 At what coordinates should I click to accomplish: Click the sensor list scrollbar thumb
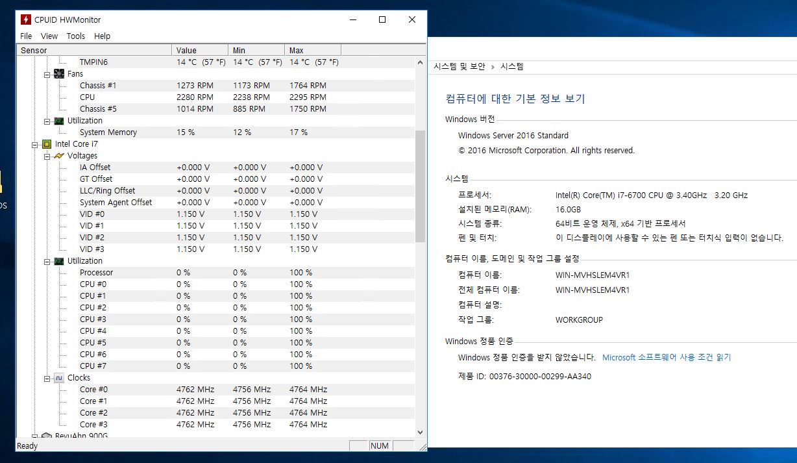click(420, 186)
